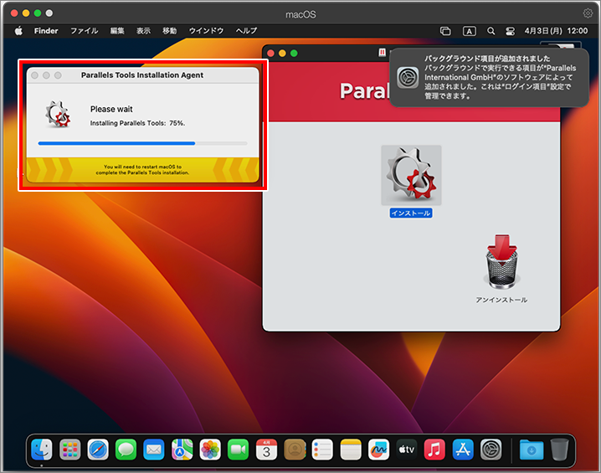Open Maps app in the Dock
Screen dimensions: 601x473
pos(182,450)
